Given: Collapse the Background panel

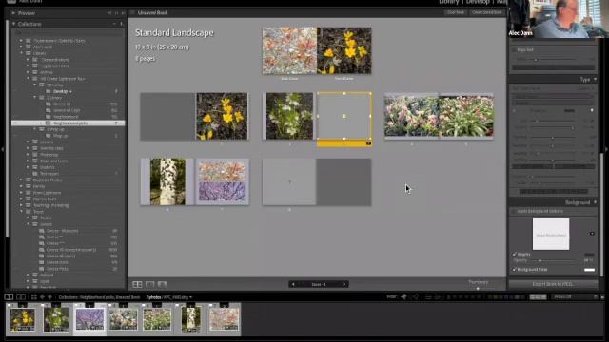Looking at the screenshot, I should point(595,202).
